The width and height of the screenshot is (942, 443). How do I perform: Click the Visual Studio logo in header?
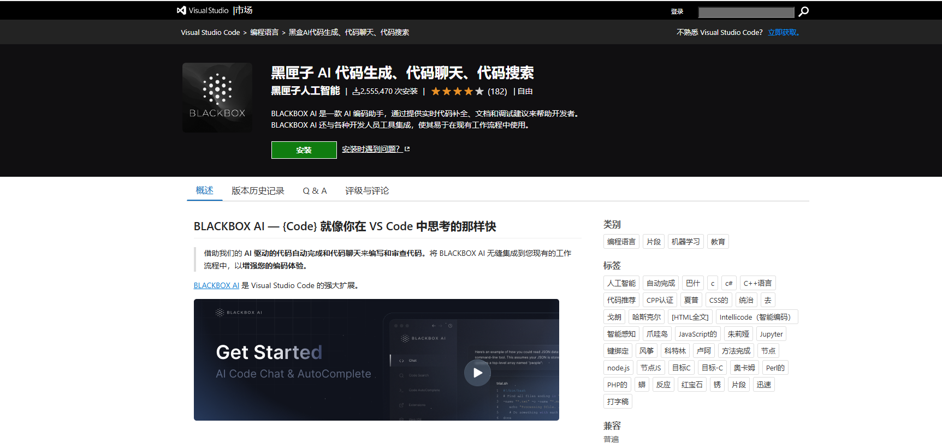(203, 10)
